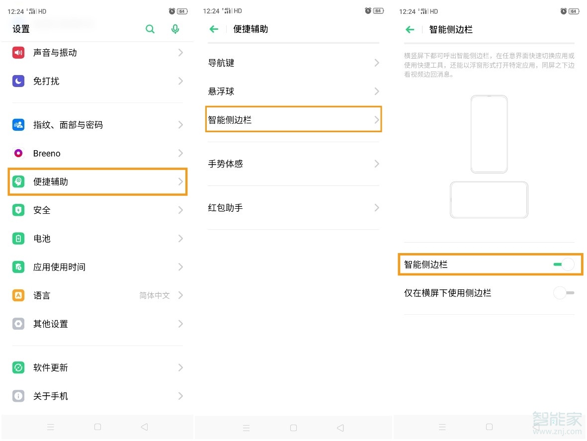
Task: Tap the search icon in Settings header
Action: point(150,29)
